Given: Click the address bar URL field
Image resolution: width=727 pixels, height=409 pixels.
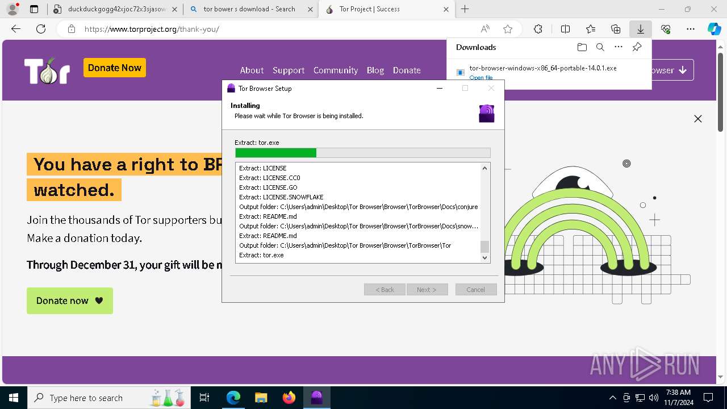Looking at the screenshot, I should (278, 29).
